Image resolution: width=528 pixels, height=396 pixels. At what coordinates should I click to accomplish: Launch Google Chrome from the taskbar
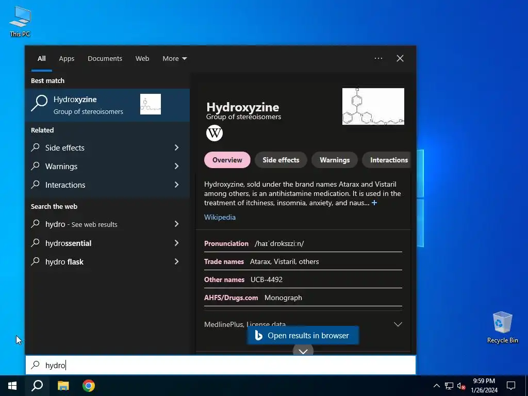point(89,386)
